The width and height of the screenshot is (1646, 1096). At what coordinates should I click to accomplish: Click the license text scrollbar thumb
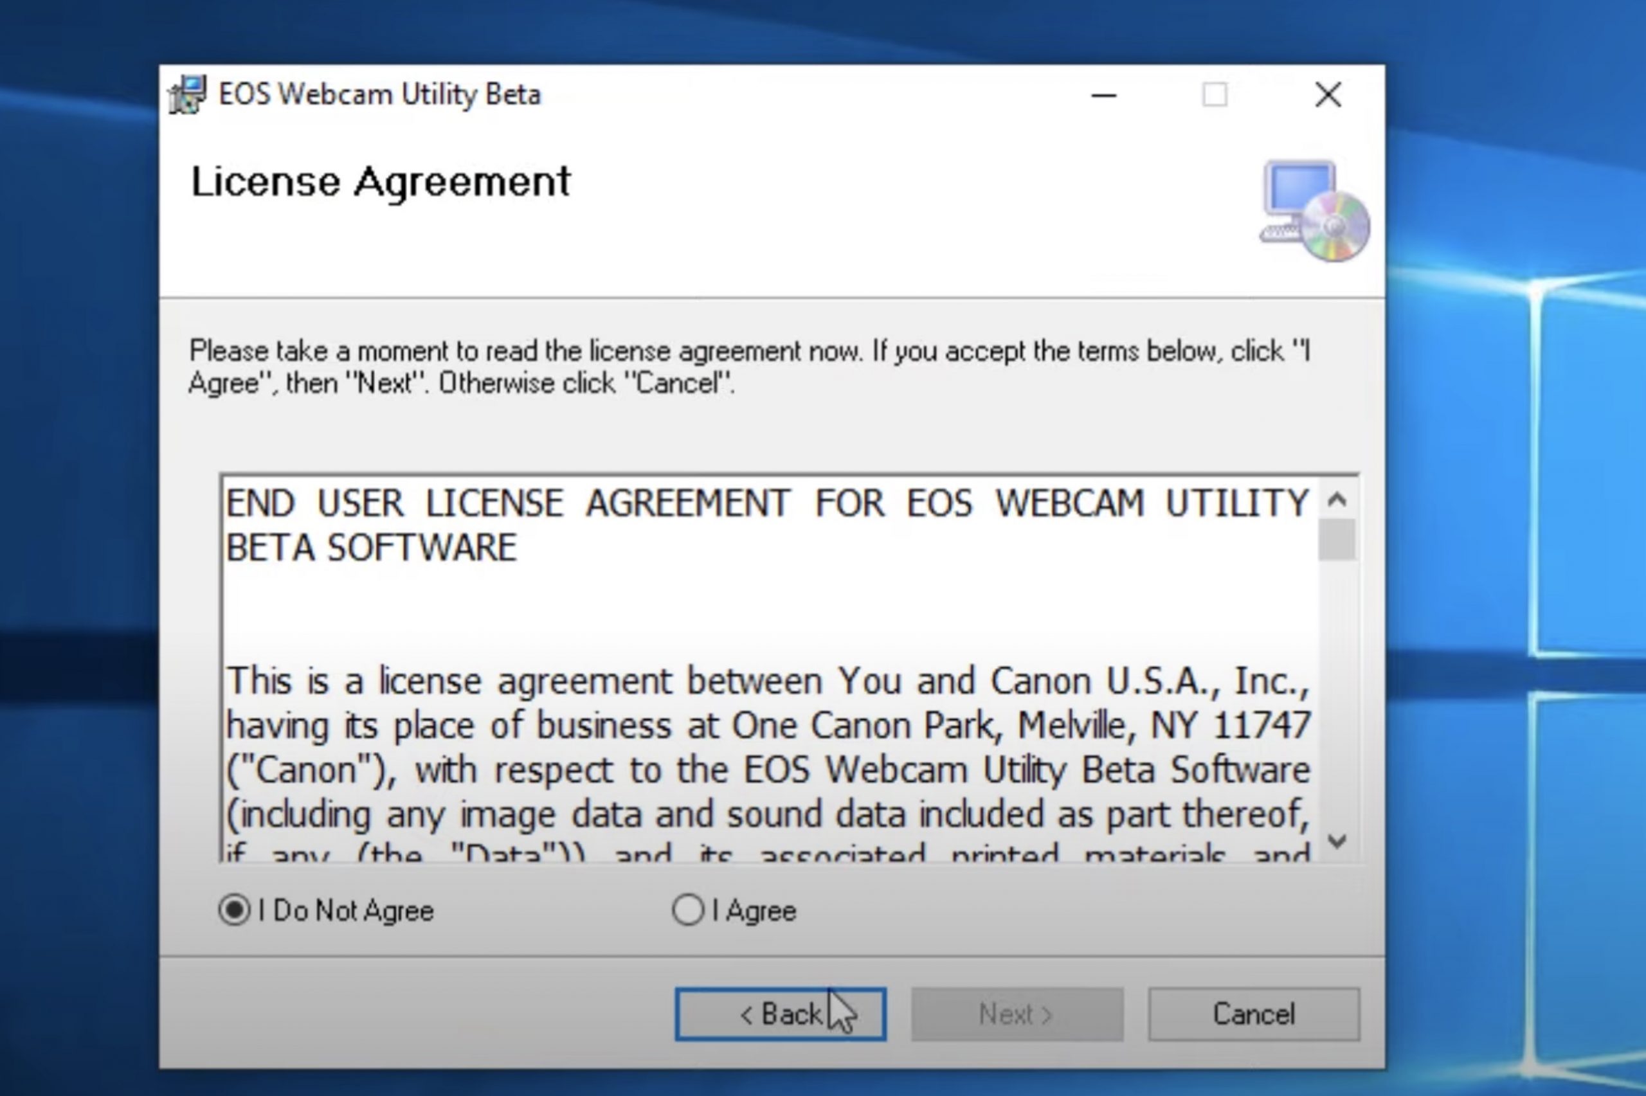tap(1337, 539)
